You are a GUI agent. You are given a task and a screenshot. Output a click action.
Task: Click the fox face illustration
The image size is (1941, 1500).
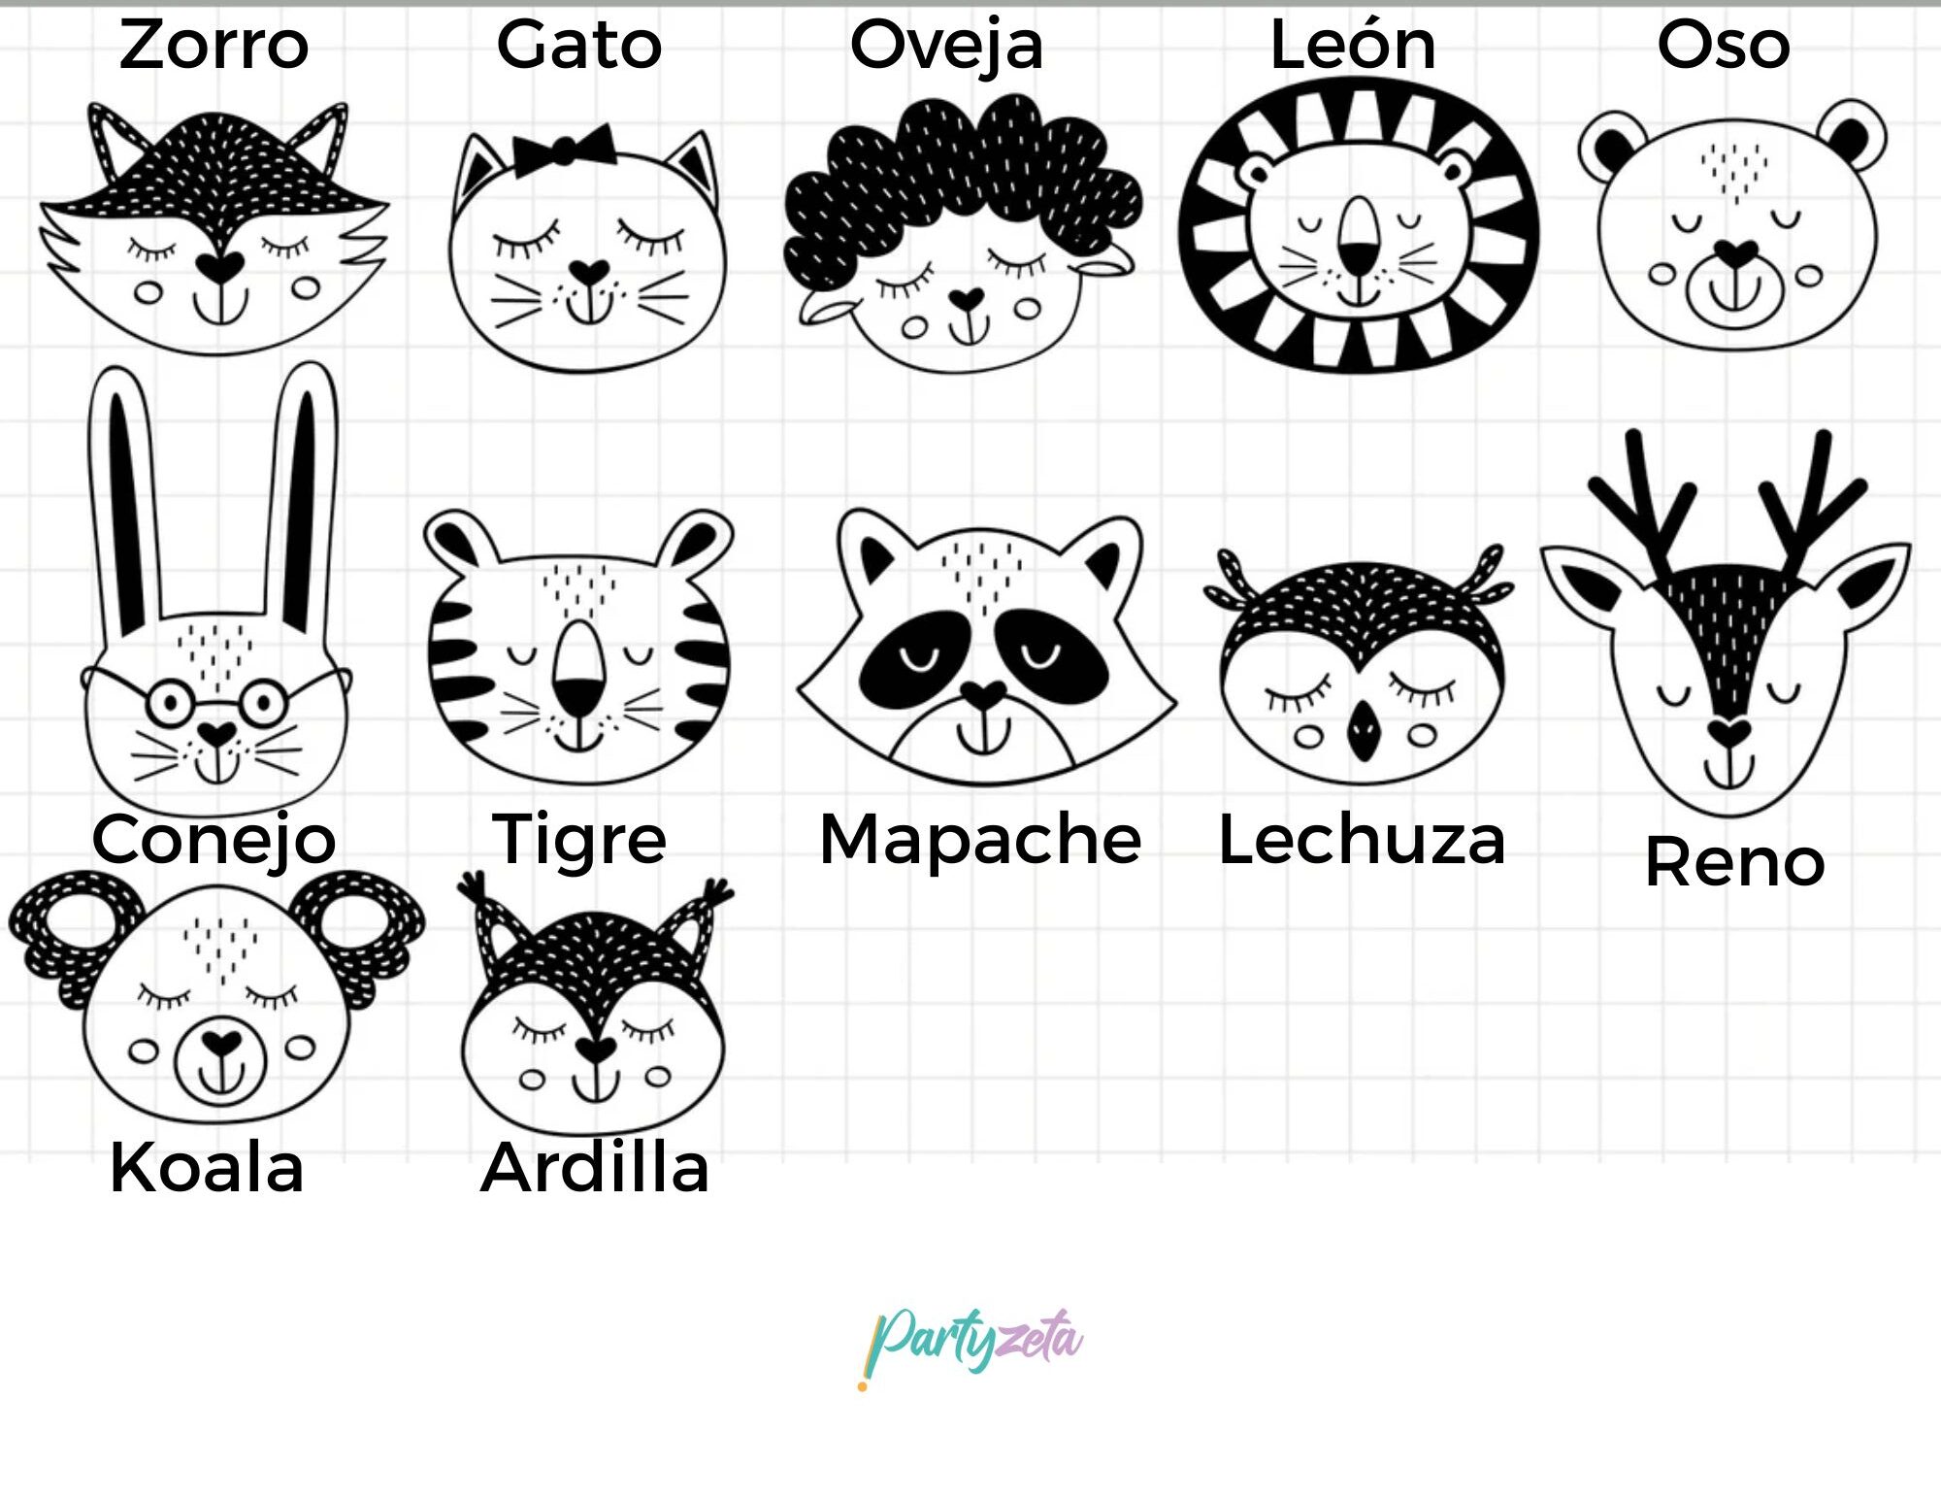[x=214, y=228]
